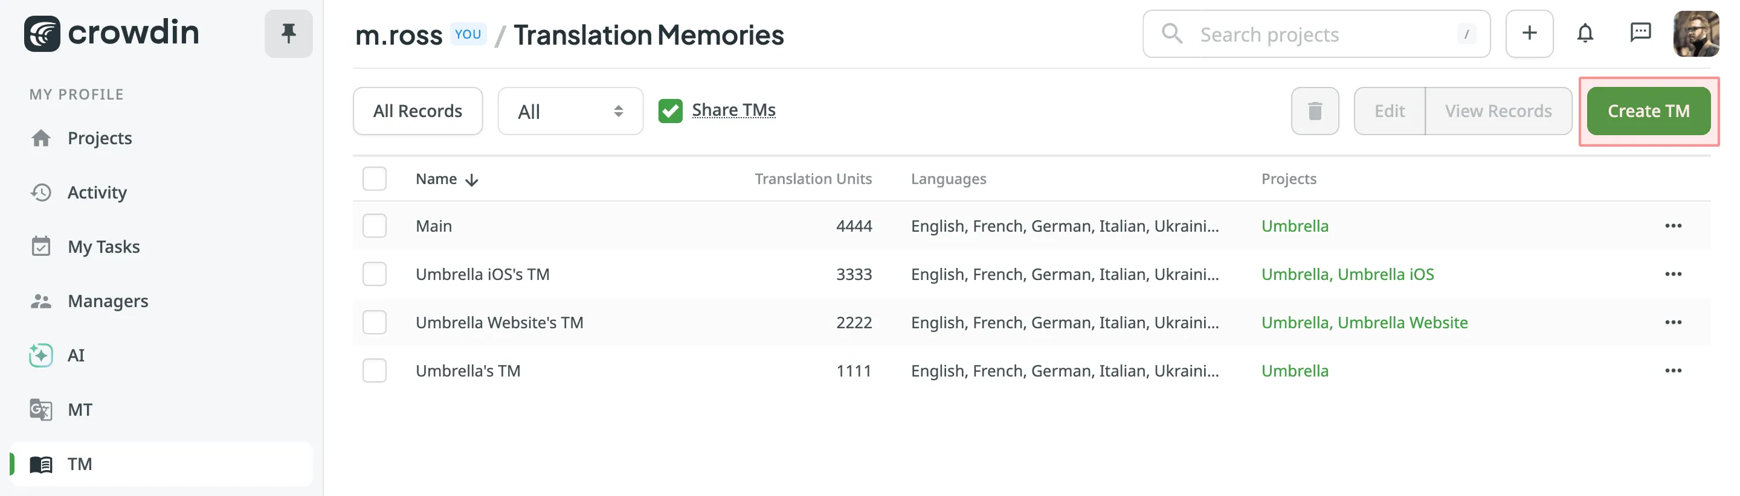The height and width of the screenshot is (496, 1740).
Task: Open the MT sidebar section
Action: [80, 410]
